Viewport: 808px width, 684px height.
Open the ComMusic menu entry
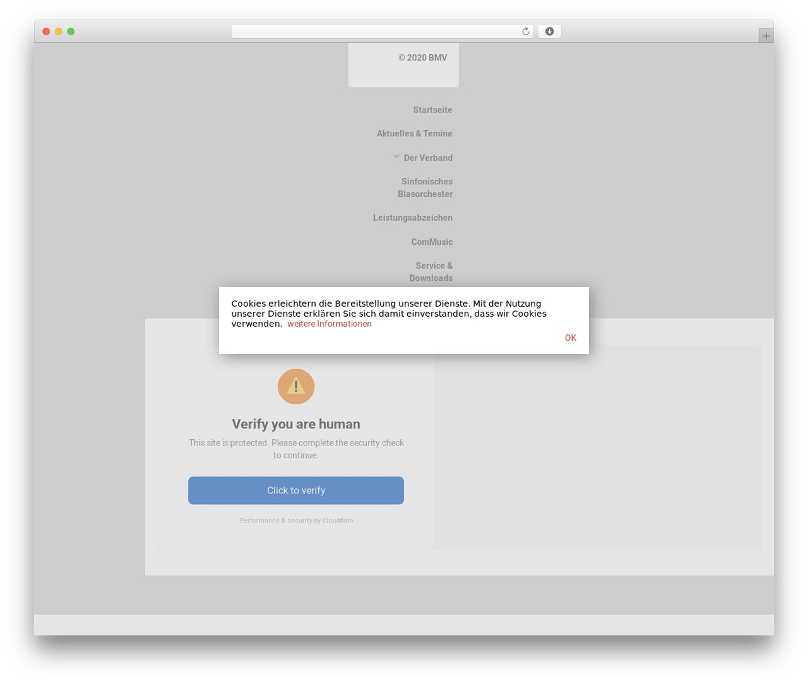click(432, 242)
